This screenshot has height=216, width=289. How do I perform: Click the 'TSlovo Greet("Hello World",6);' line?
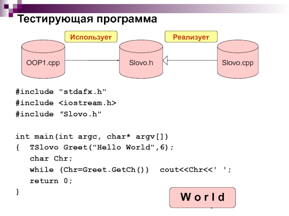coord(102,147)
